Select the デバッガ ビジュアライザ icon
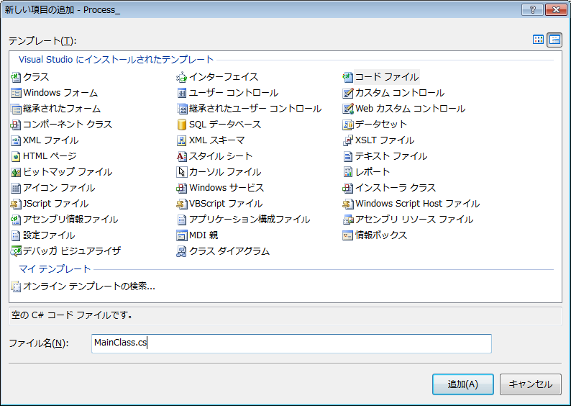571x406 pixels. point(16,251)
